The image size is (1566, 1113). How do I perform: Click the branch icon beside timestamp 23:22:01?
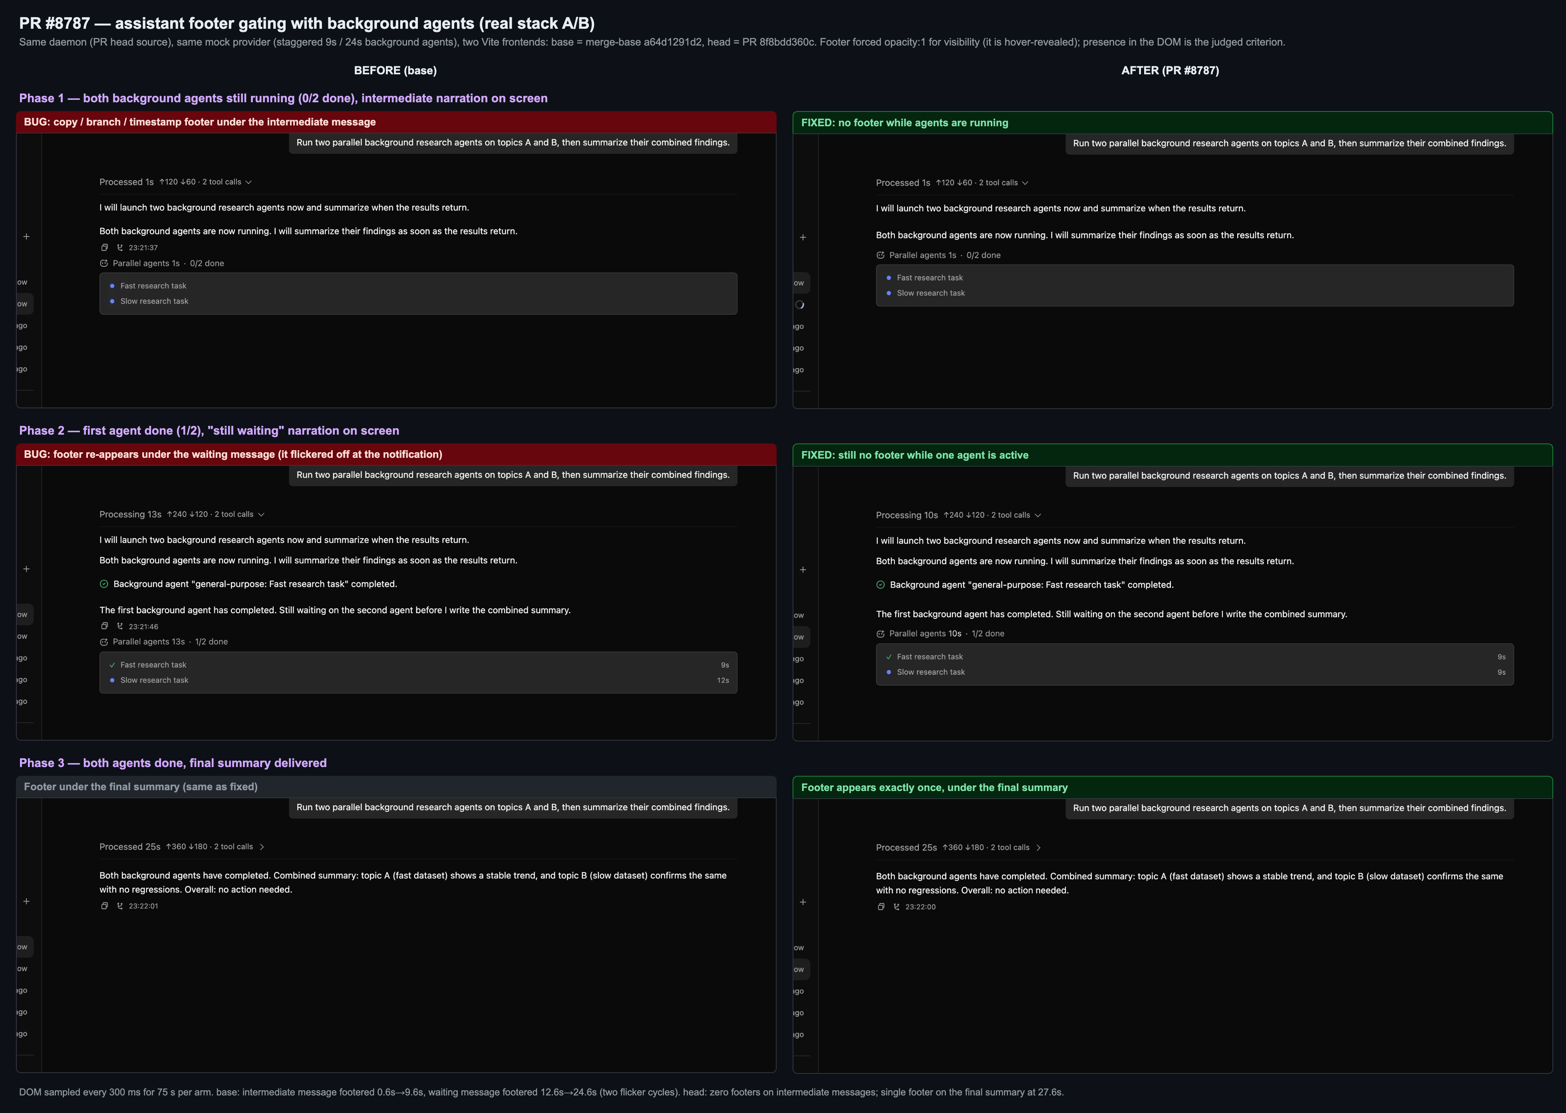(120, 905)
